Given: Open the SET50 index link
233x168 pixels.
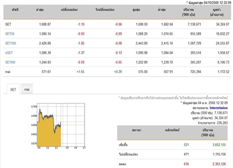Looking at the screenshot, I should (x=10, y=34).
